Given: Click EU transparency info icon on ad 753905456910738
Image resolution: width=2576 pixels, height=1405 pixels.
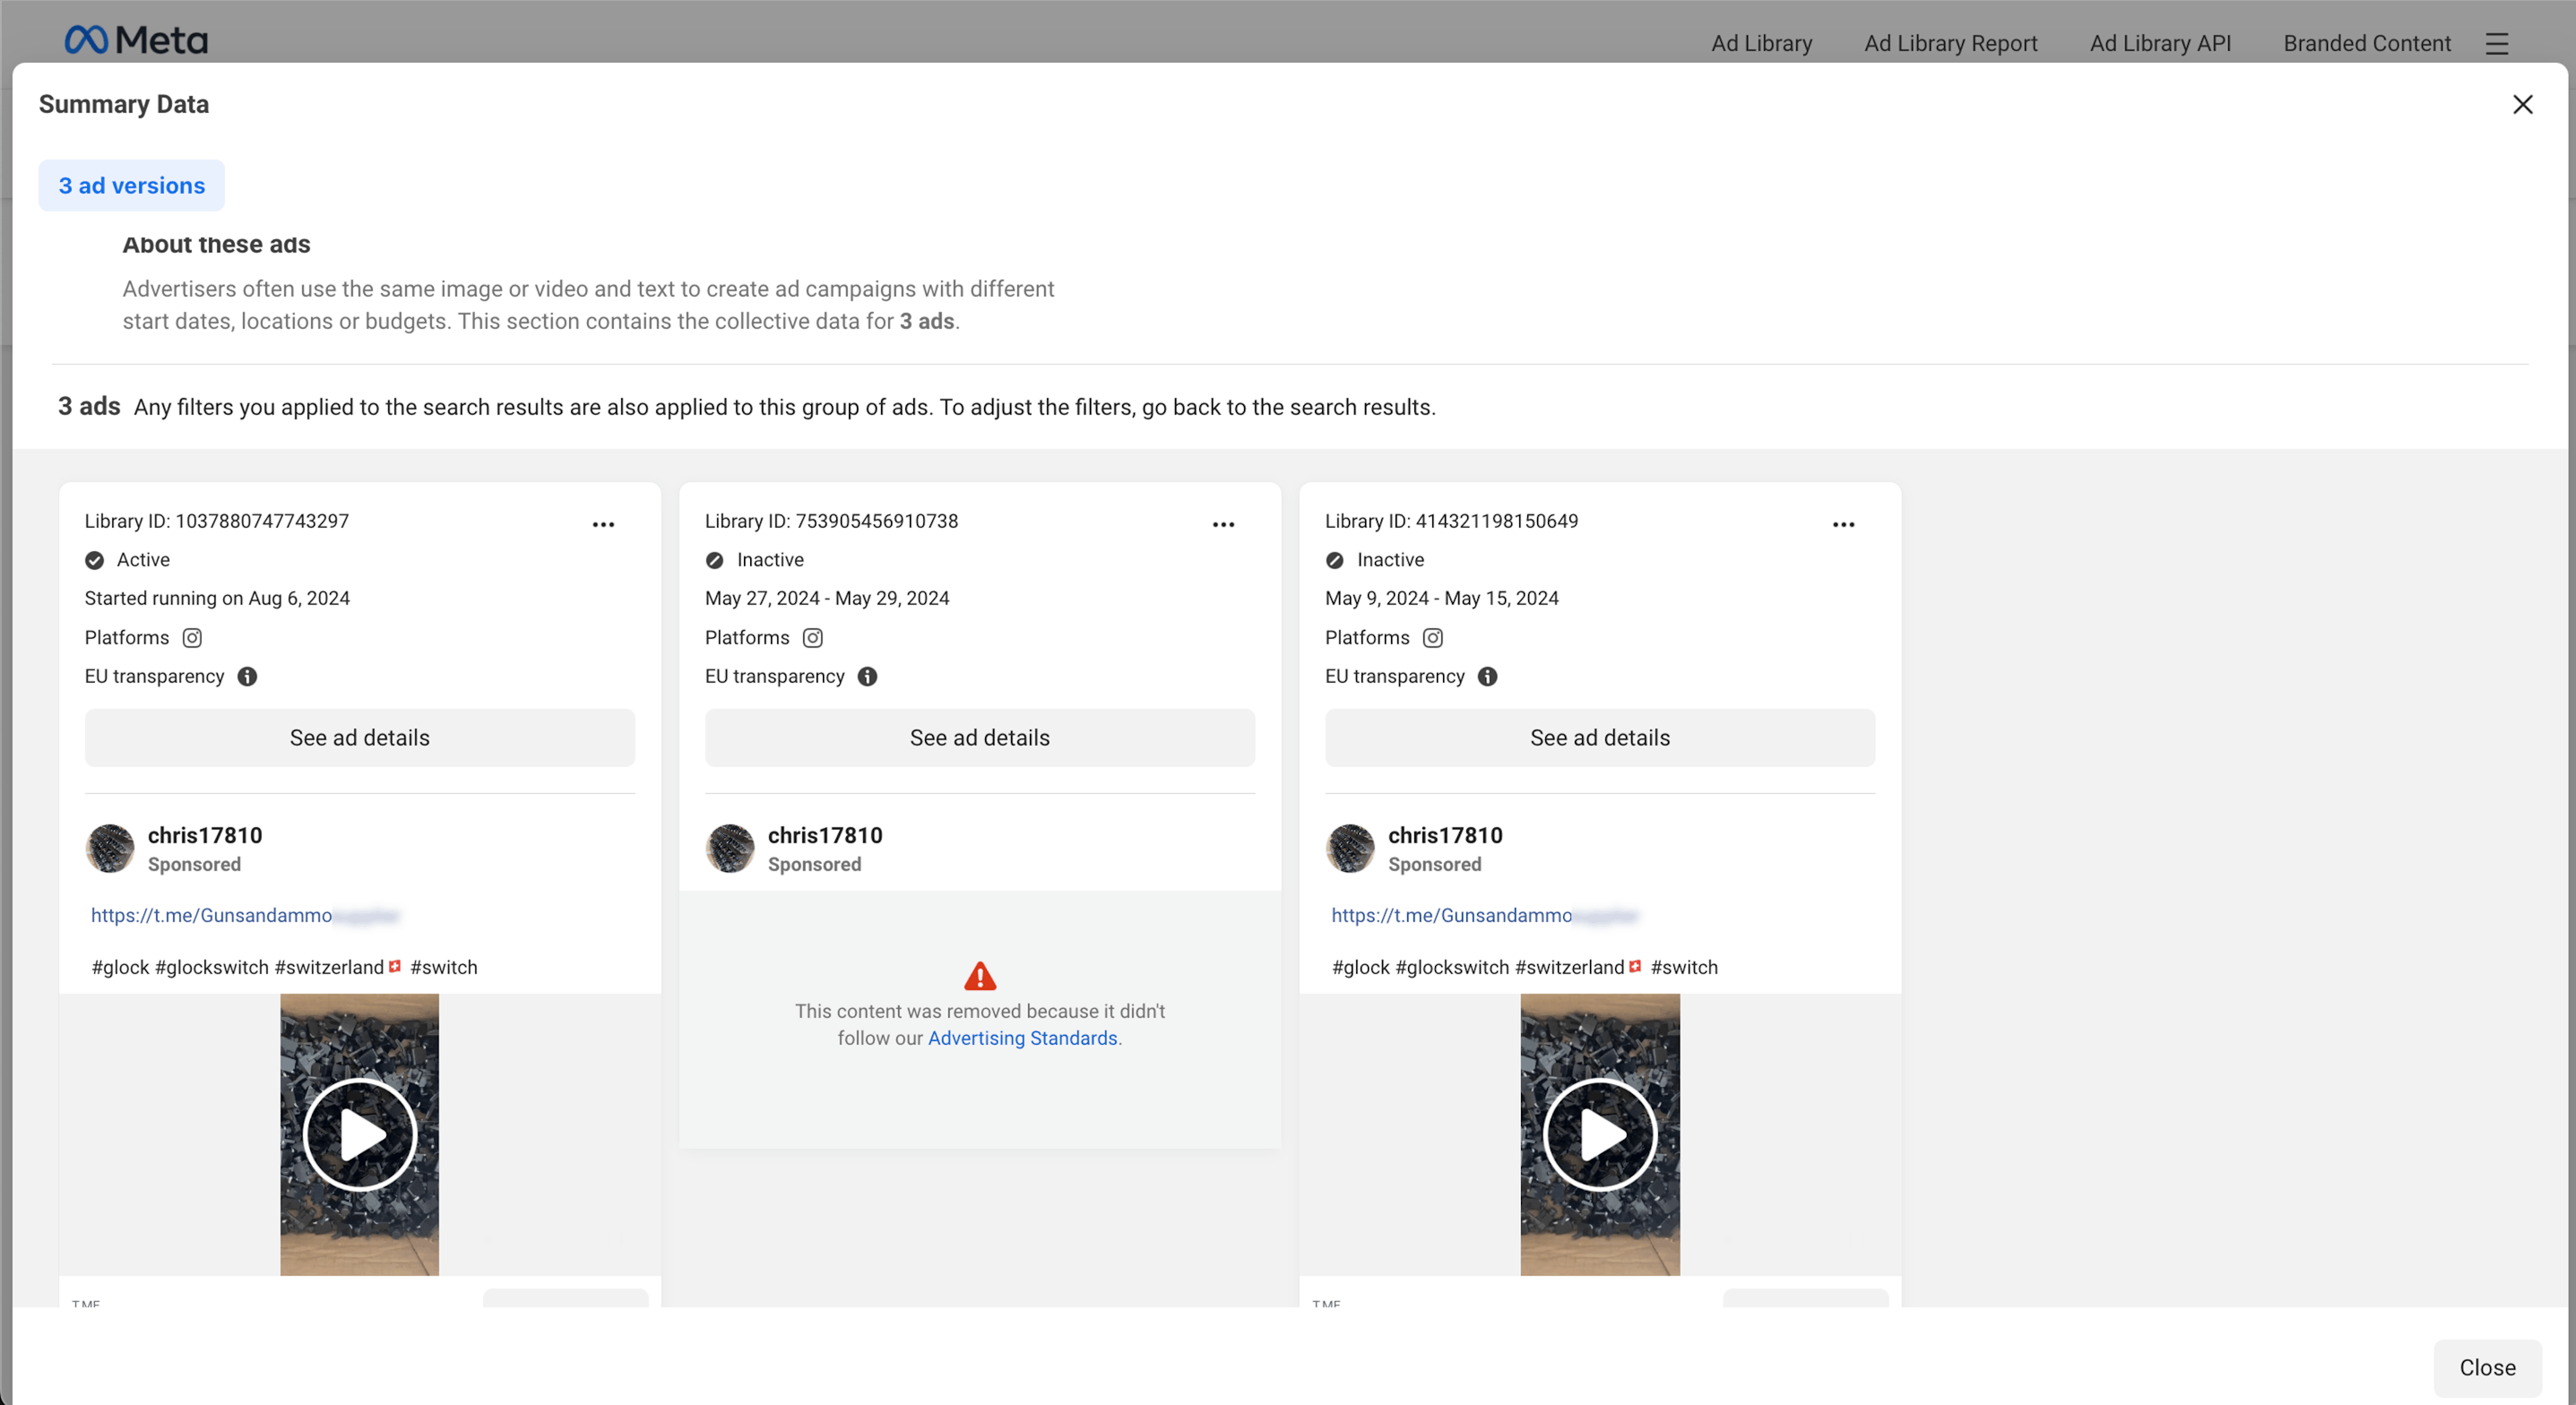Looking at the screenshot, I should pyautogui.click(x=867, y=677).
